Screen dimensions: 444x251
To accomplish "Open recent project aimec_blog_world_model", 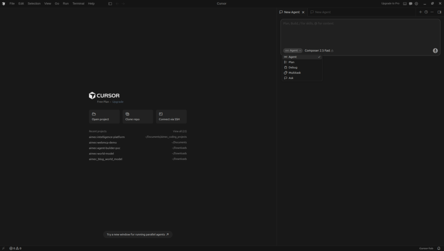I will click(138, 159).
